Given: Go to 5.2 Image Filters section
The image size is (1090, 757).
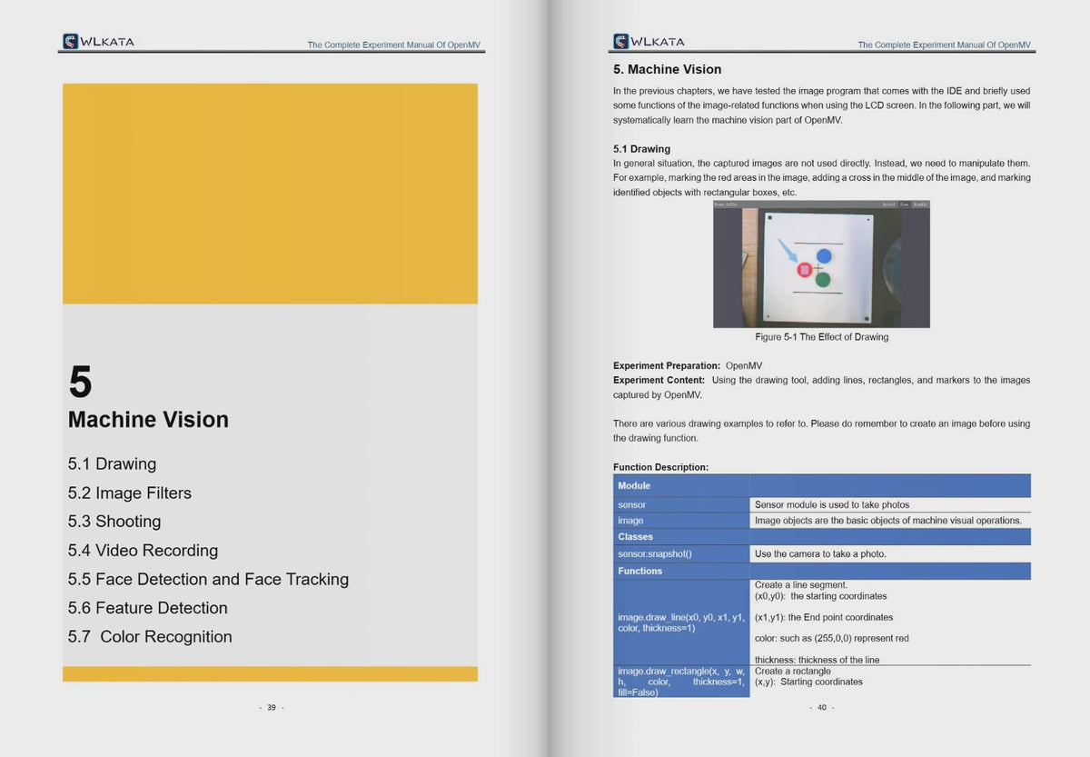Looking at the screenshot, I should 129,493.
